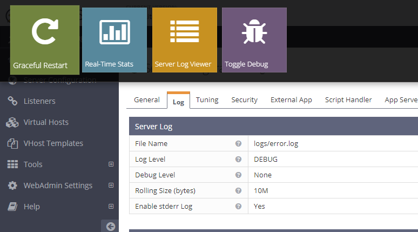Click the DEBUG log level value

266,160
